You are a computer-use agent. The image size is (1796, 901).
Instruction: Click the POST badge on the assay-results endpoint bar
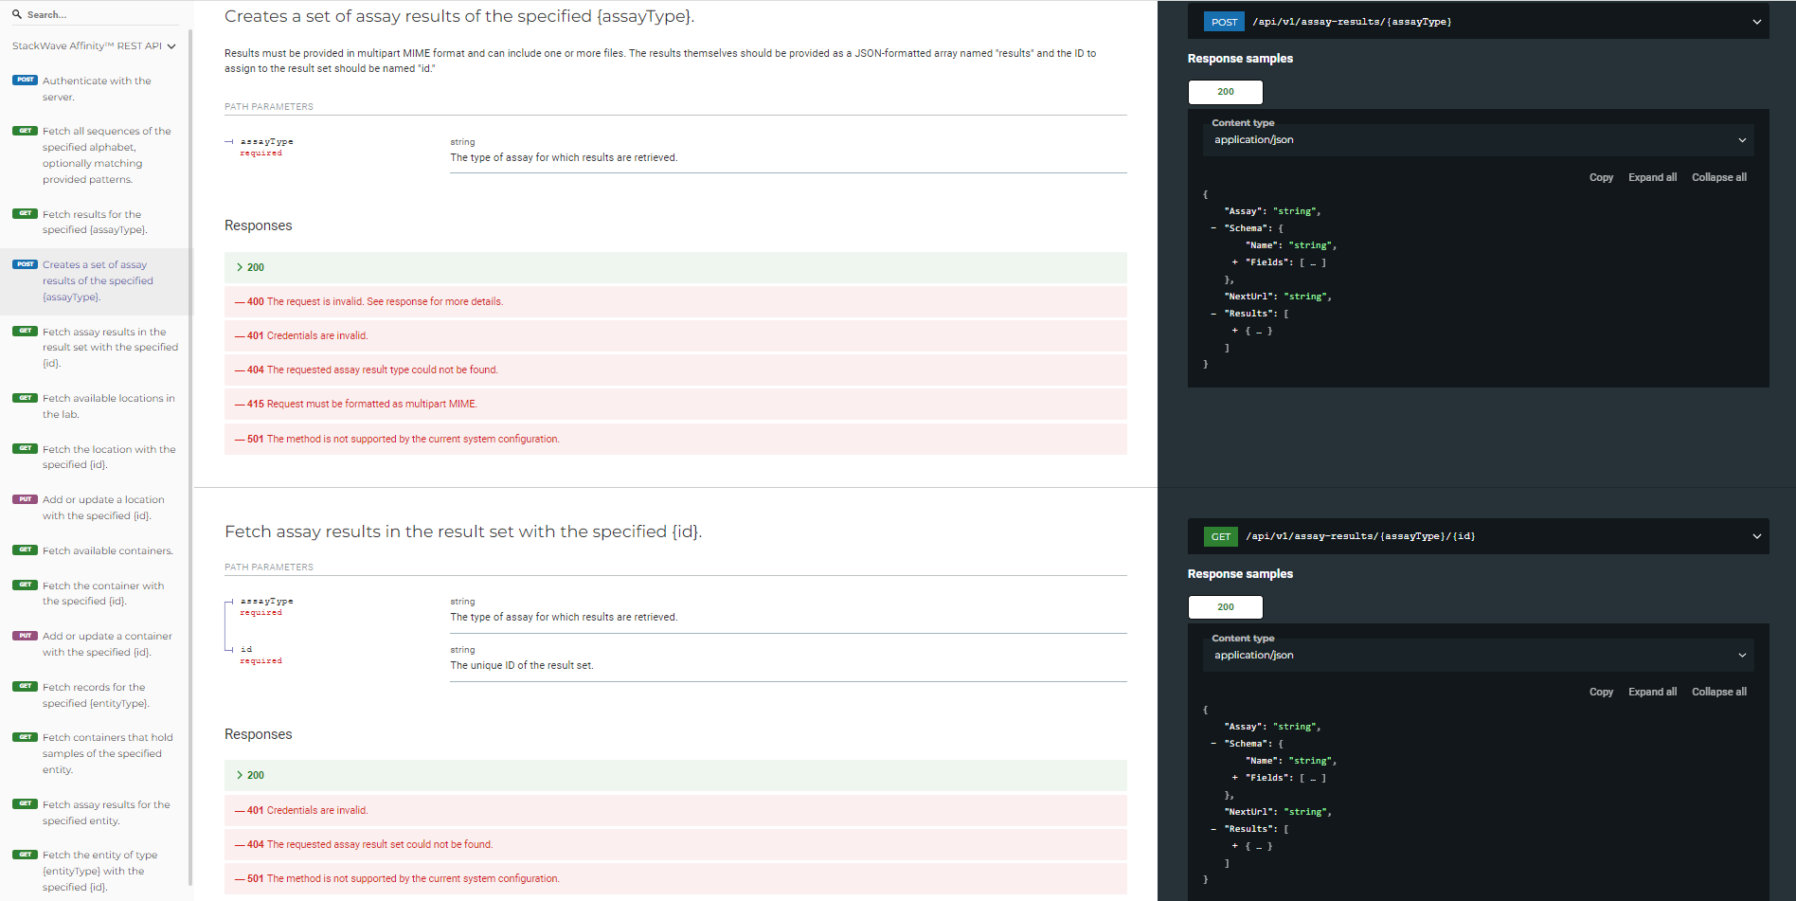[1223, 21]
